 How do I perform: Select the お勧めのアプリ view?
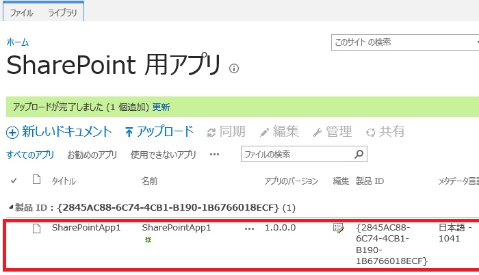click(x=92, y=155)
